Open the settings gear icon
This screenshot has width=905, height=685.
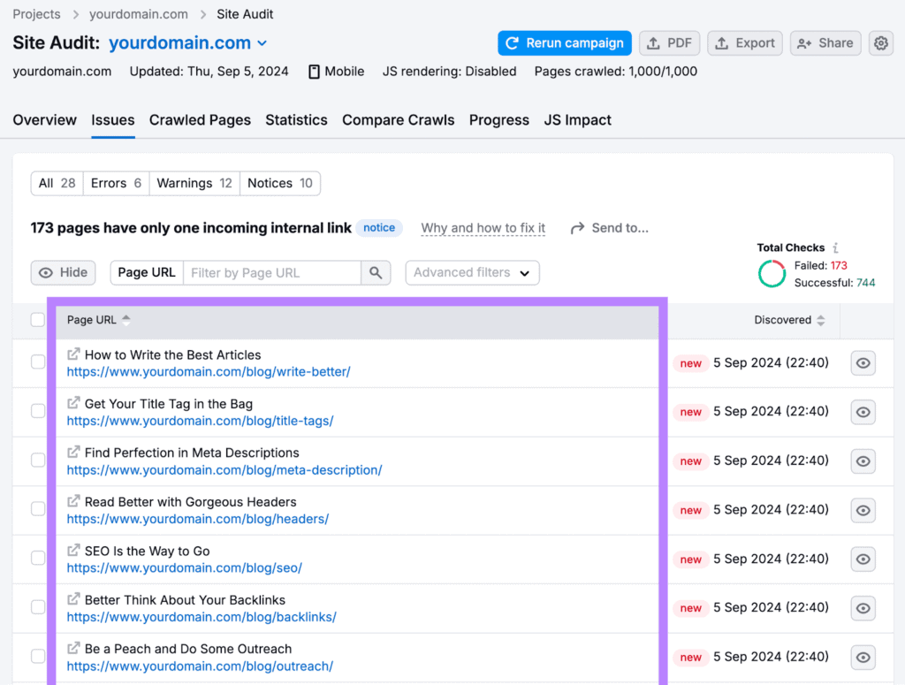click(879, 43)
